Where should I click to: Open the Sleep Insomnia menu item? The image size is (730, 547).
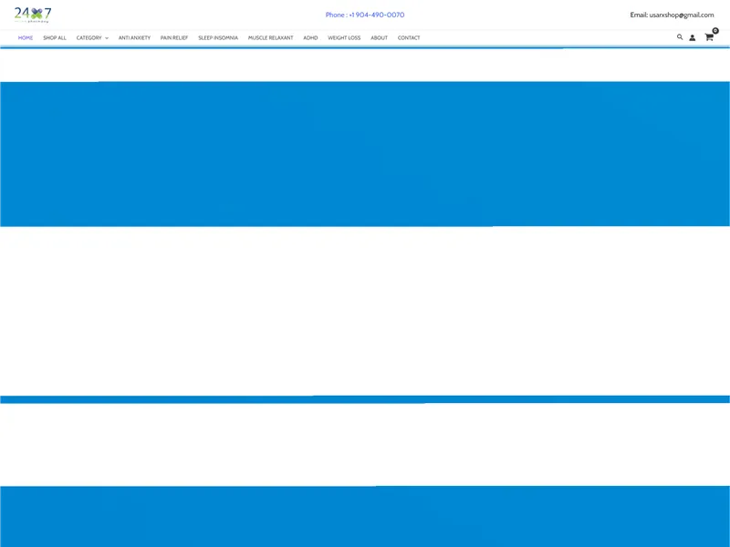(218, 37)
